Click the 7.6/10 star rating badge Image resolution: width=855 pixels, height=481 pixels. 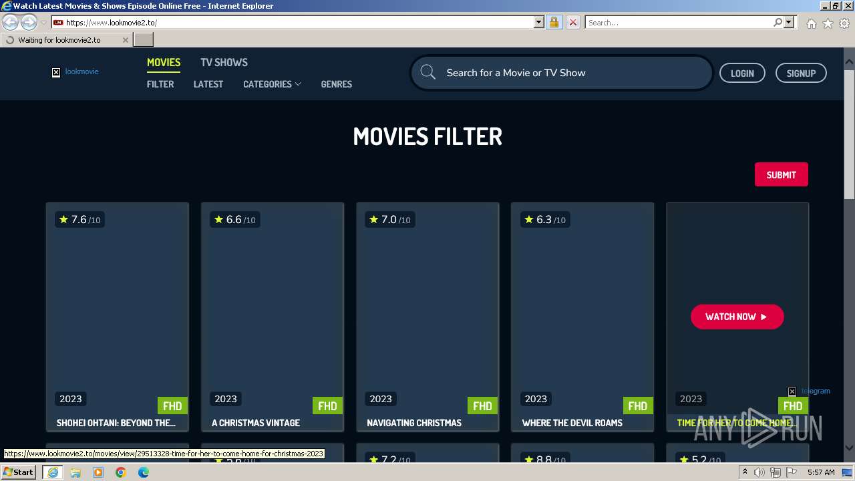[x=79, y=220]
